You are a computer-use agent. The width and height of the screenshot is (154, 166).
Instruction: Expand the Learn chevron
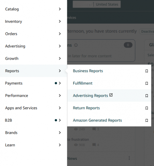click(x=60, y=145)
